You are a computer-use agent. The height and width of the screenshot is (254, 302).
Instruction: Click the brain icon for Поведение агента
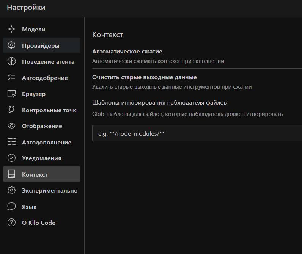[x=12, y=61]
